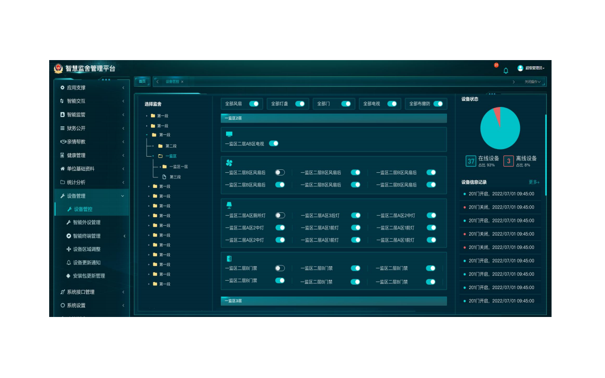The image size is (605, 378).
Task: Close the 设备管控 tab
Action: 182,82
